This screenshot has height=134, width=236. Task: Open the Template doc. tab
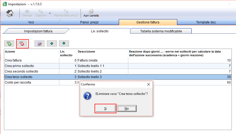(206, 22)
